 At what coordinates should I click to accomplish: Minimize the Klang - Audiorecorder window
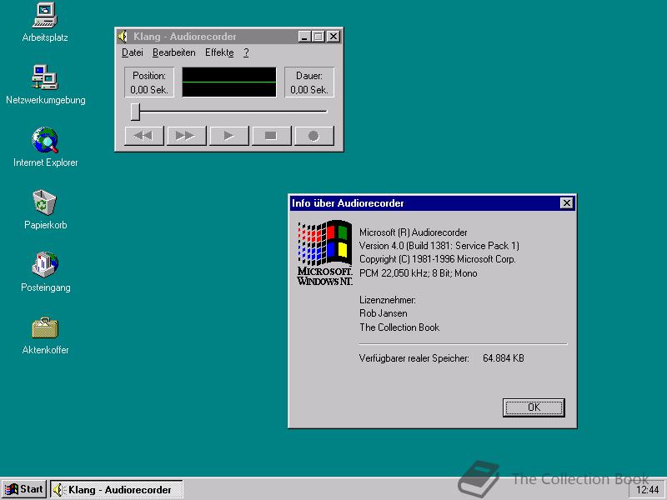[x=303, y=37]
